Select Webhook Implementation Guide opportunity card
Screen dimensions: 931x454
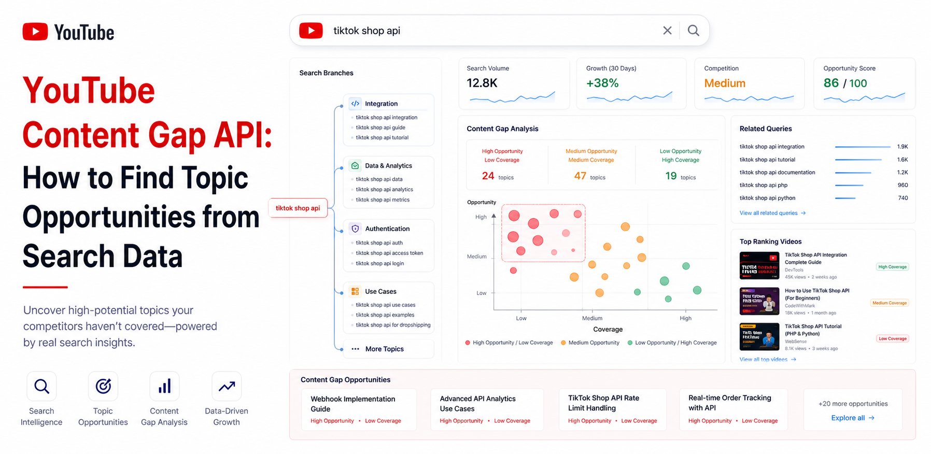click(359, 409)
